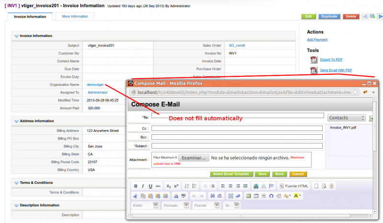Click the subscript X₂ icon

point(169,186)
